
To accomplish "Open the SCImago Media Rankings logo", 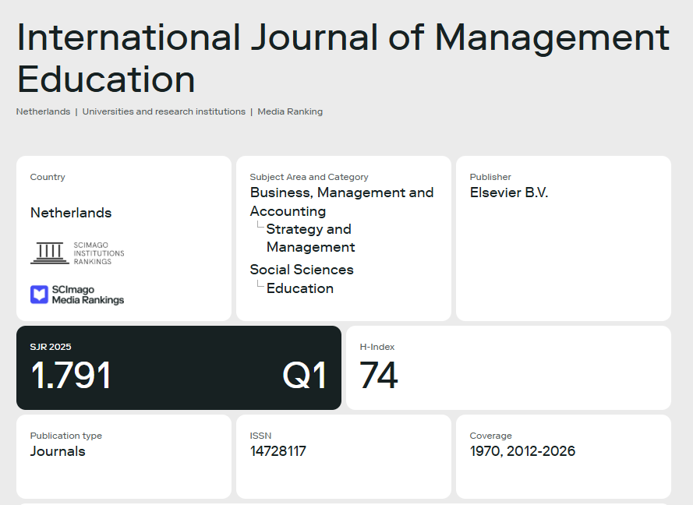I will (77, 295).
